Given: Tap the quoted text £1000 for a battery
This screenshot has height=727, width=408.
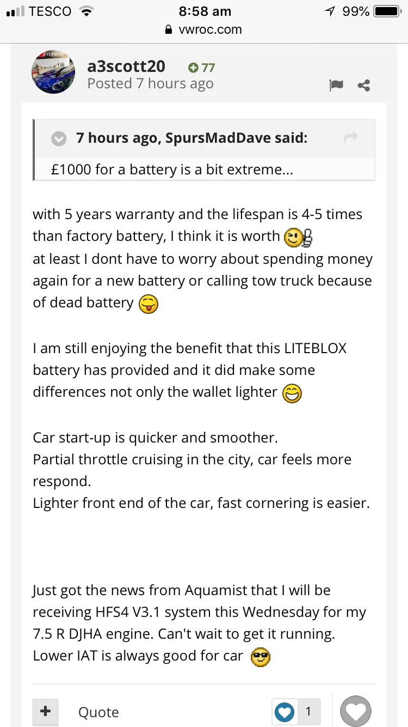Looking at the screenshot, I should click(x=172, y=169).
